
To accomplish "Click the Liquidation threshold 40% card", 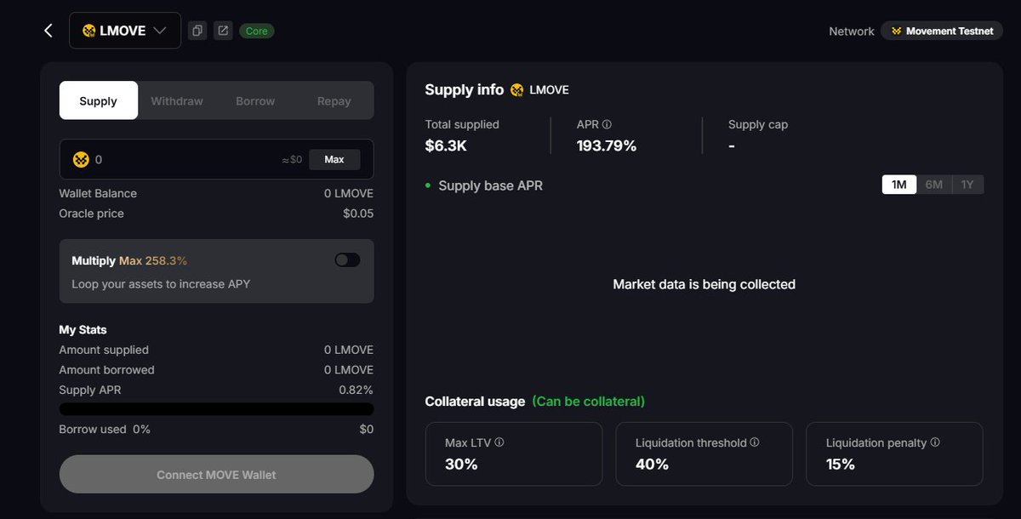I will coord(704,453).
